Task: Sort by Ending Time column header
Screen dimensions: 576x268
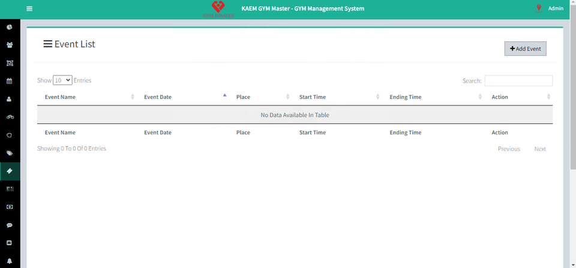Action: pyautogui.click(x=406, y=97)
